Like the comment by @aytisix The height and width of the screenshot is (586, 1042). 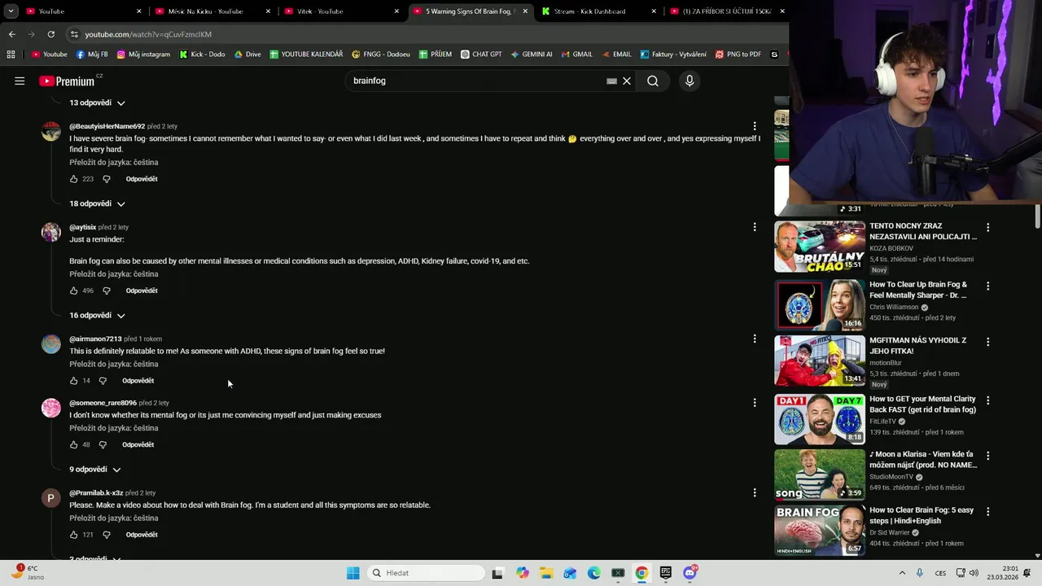click(x=74, y=291)
